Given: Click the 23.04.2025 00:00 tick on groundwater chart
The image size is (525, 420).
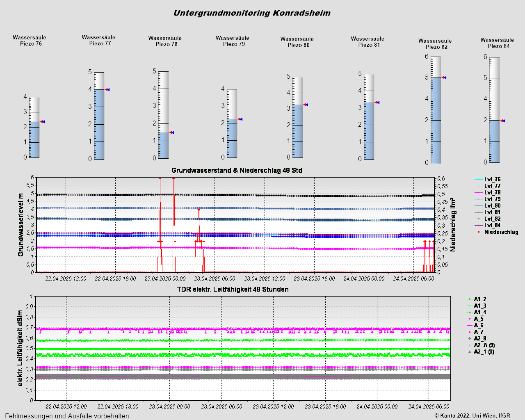Looking at the screenshot, I should click(x=165, y=278).
